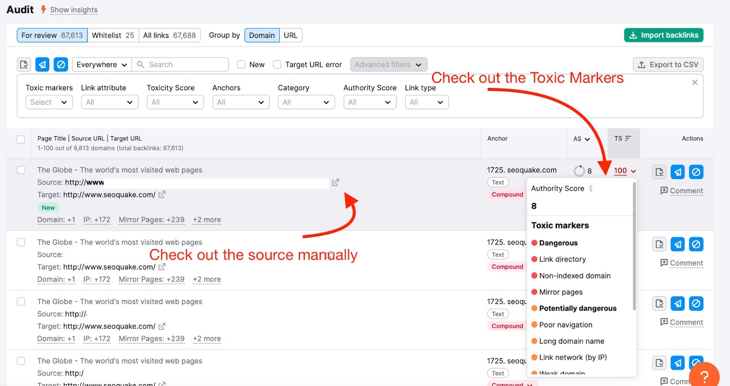Move second row link to whitelist icon

coord(660,244)
